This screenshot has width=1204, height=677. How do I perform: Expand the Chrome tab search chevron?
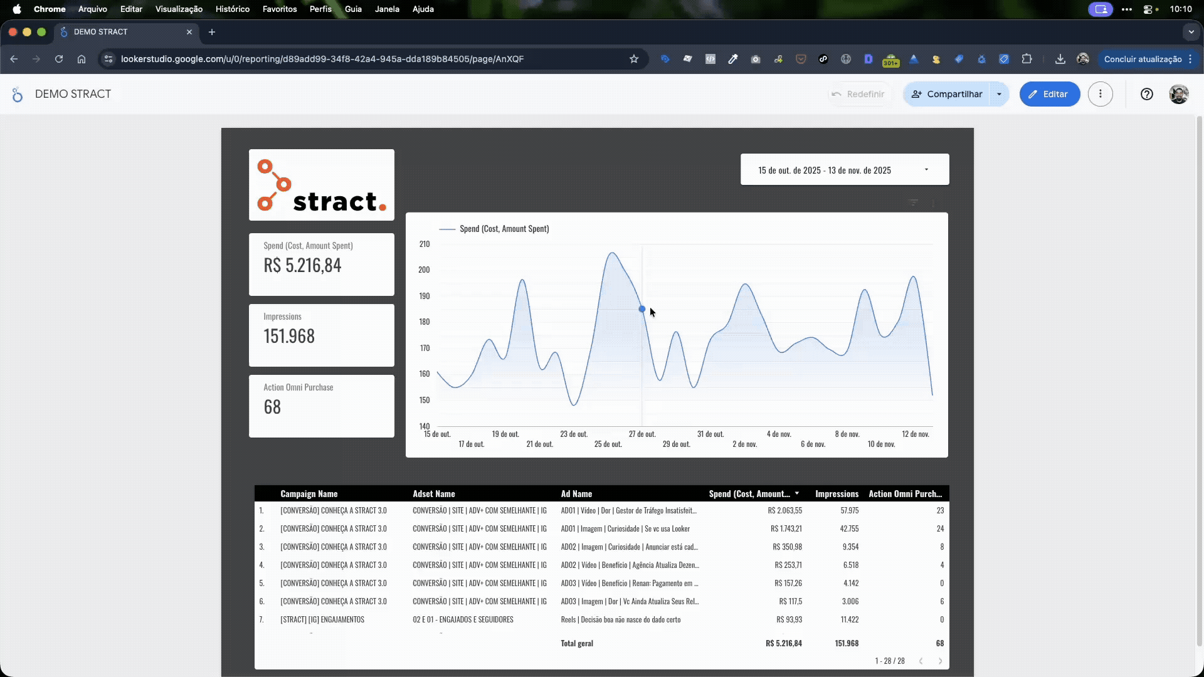pos(1191,32)
